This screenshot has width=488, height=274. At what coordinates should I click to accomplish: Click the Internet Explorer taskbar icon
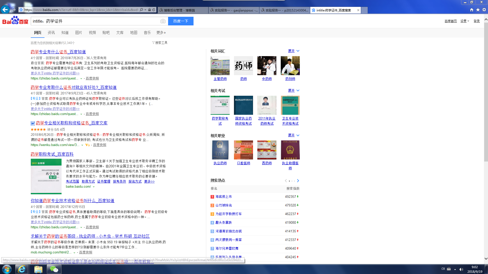pyautogui.click(x=22, y=269)
